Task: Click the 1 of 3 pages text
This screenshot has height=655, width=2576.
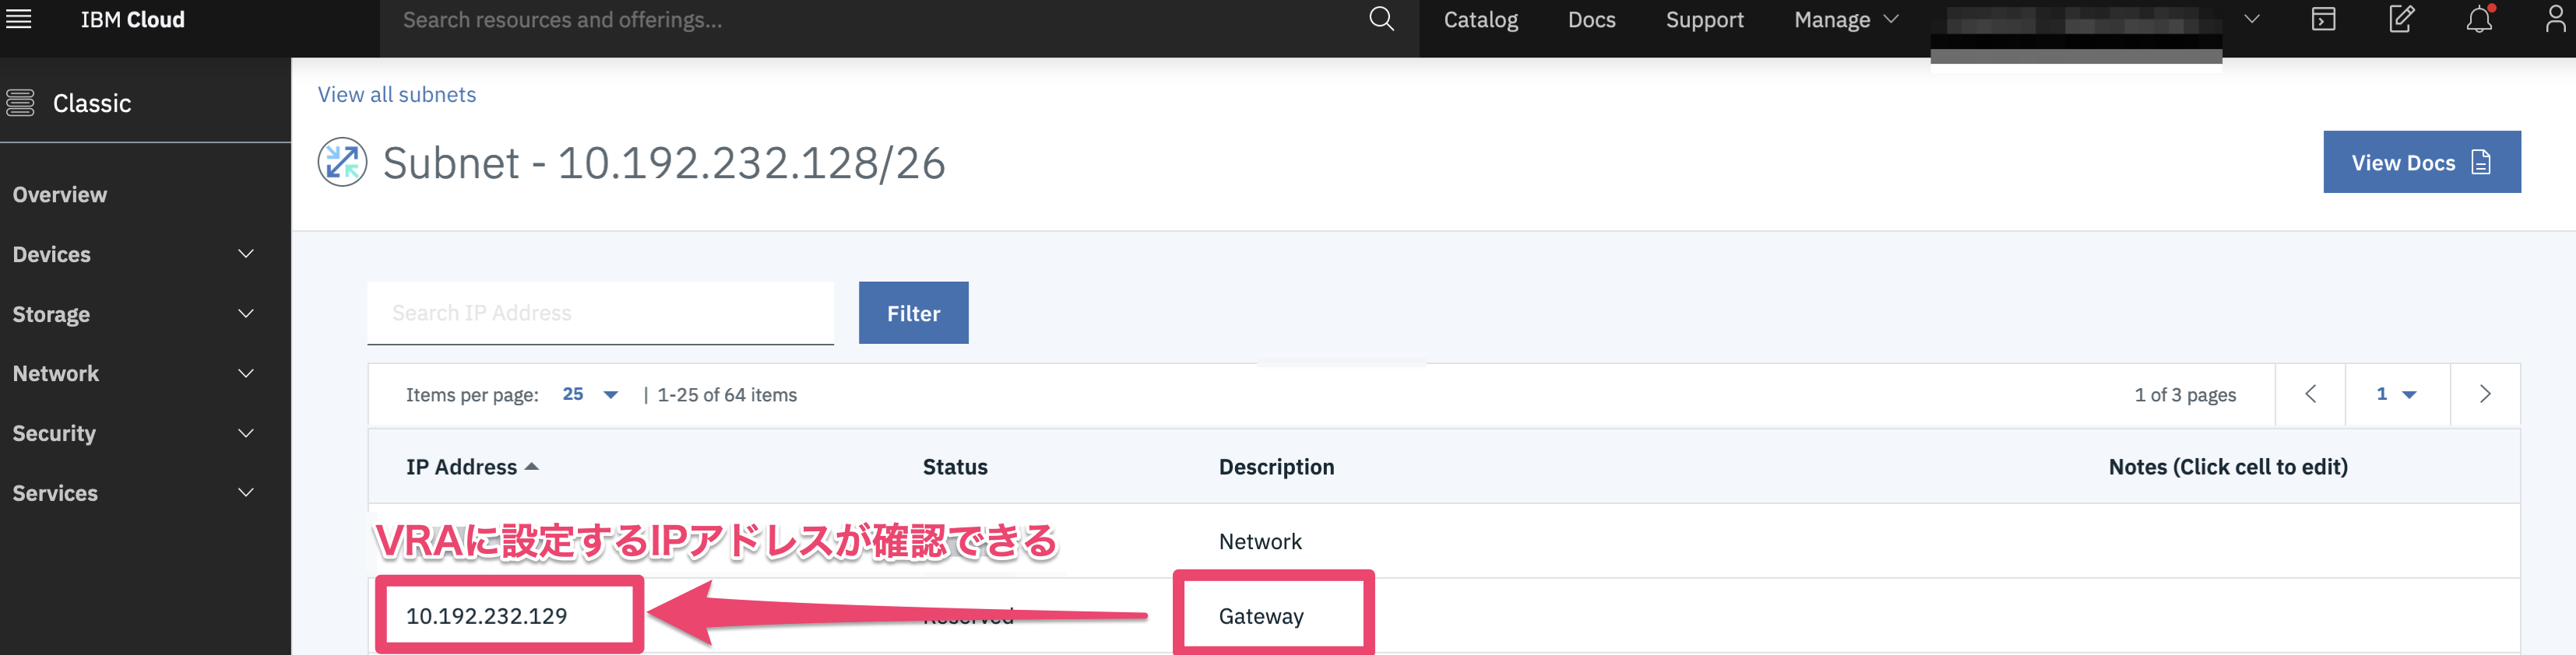Action: pyautogui.click(x=2185, y=394)
